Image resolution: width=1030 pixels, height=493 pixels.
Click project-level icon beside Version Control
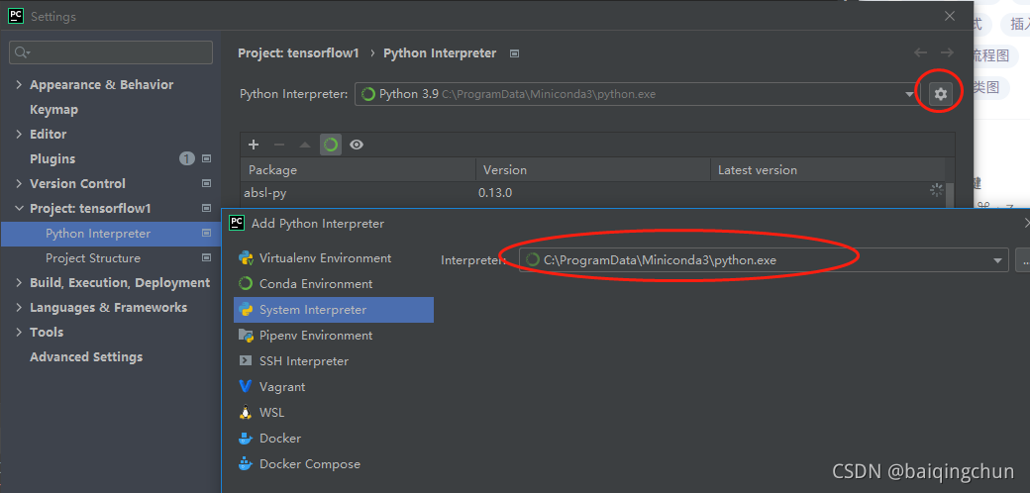[x=206, y=184]
